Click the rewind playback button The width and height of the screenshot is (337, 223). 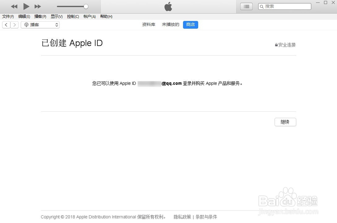(14, 6)
